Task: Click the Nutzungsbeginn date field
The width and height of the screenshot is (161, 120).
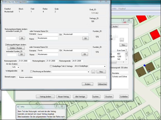Action: 52,61
